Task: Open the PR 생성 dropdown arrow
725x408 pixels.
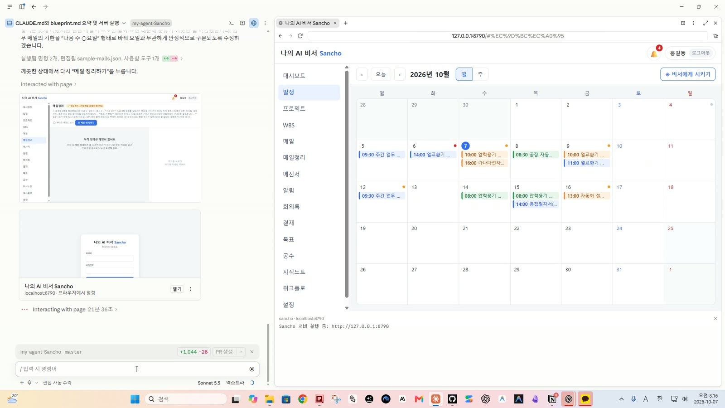Action: pos(241,352)
